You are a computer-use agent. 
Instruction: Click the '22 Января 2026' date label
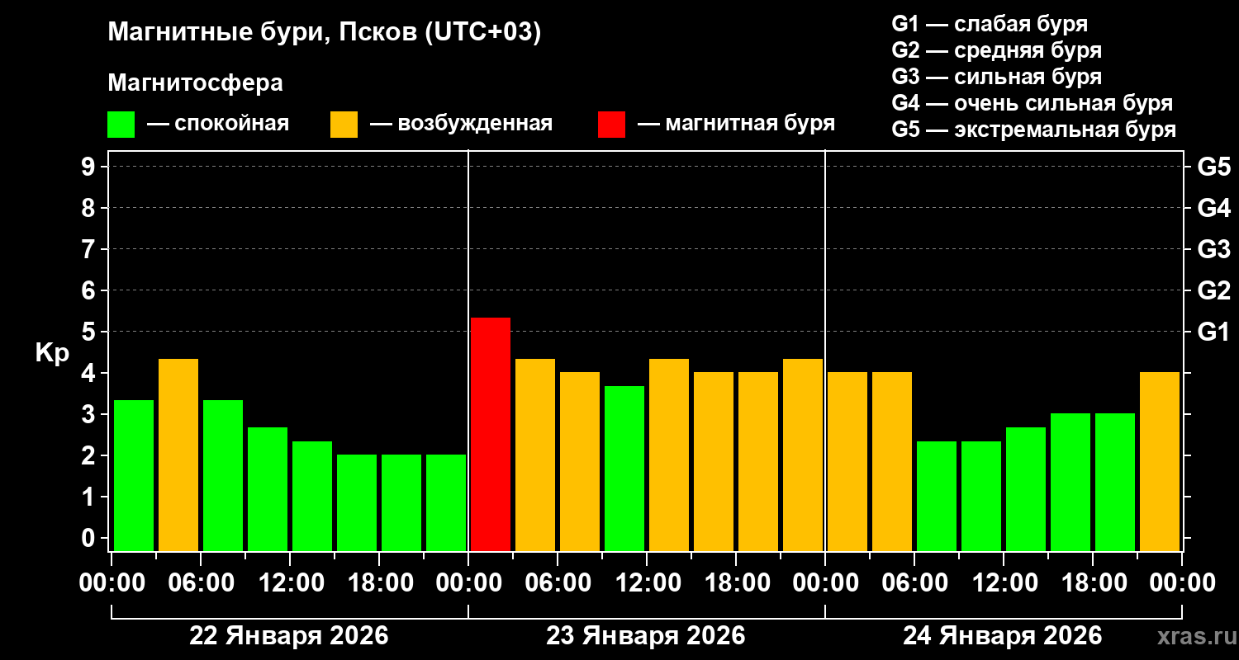click(x=288, y=636)
